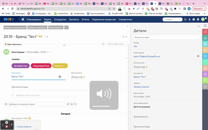Click the attach file paperclip icon
208x130 pixels.
[68, 104]
